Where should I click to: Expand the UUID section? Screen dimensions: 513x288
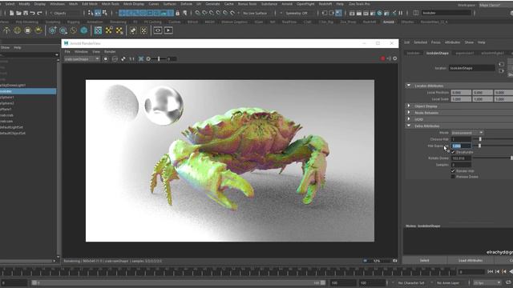[x=409, y=119]
